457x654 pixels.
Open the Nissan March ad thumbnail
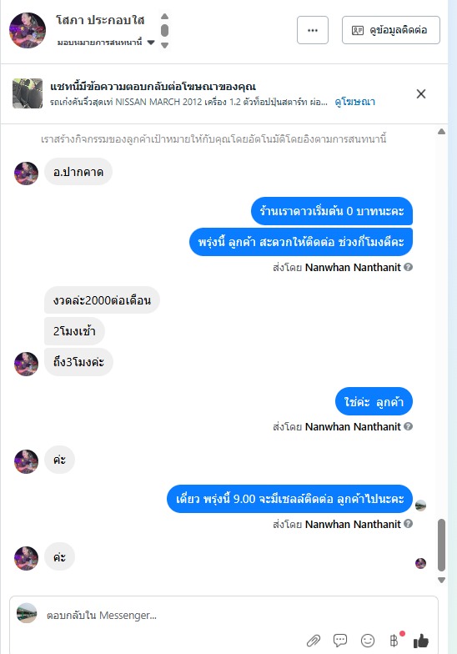coord(28,93)
